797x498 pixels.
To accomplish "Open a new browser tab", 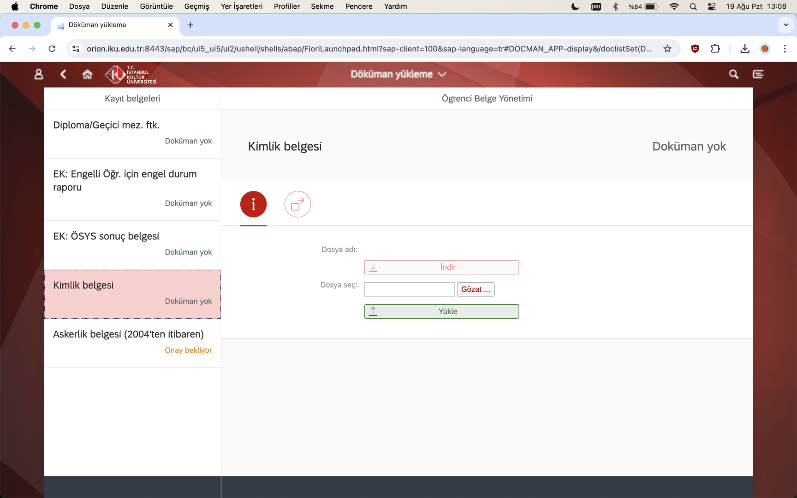I will 190,25.
